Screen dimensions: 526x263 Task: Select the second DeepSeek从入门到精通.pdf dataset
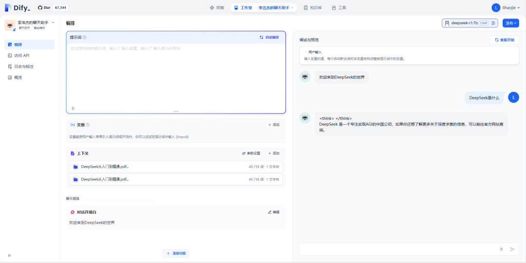[x=176, y=179]
